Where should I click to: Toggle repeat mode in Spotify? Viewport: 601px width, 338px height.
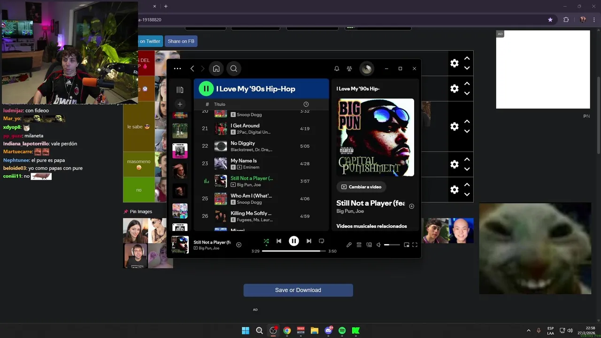[322, 241]
